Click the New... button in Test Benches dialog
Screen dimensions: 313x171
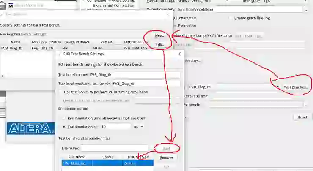159,35
